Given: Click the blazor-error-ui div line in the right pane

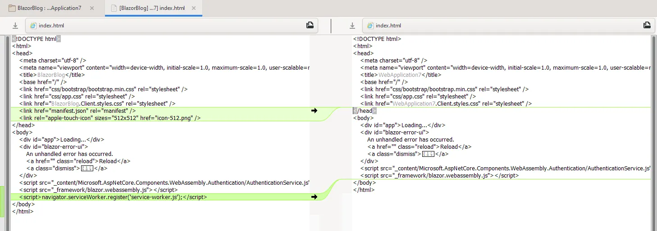Looking at the screenshot, I should click(395, 132).
